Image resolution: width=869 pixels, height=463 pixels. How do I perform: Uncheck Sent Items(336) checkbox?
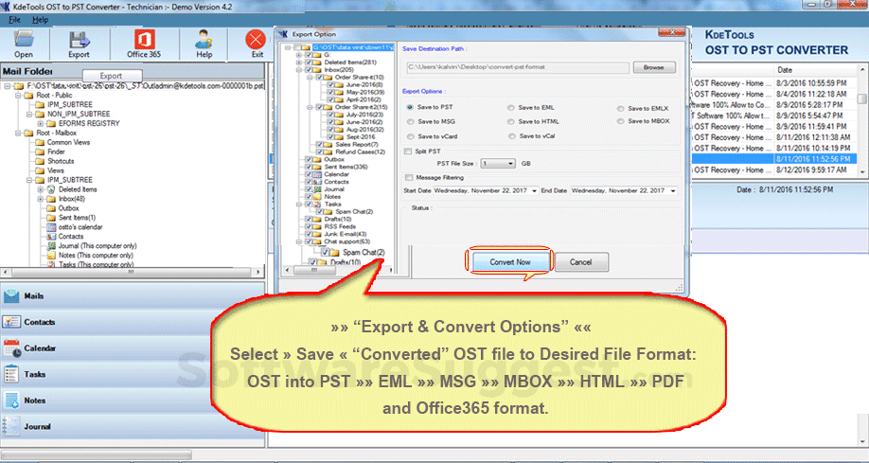(309, 167)
